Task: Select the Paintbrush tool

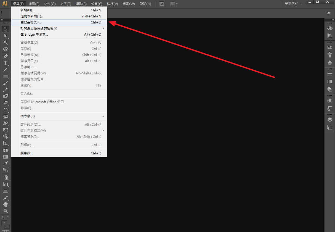Action: pyautogui.click(x=5, y=83)
